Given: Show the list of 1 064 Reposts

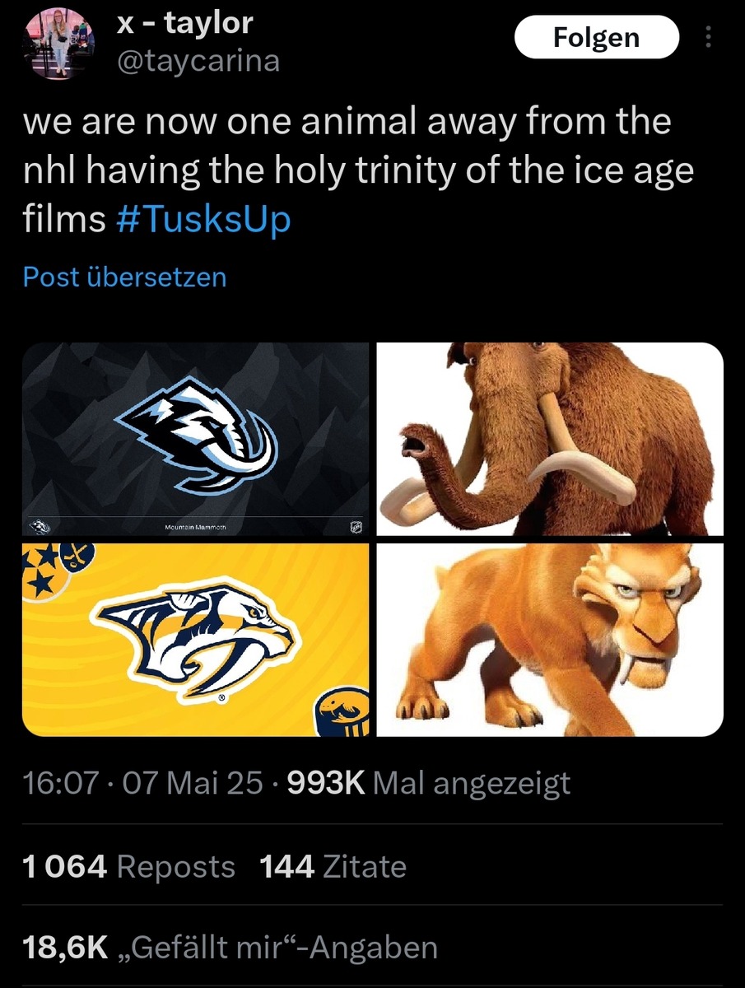Looking at the screenshot, I should pyautogui.click(x=129, y=867).
